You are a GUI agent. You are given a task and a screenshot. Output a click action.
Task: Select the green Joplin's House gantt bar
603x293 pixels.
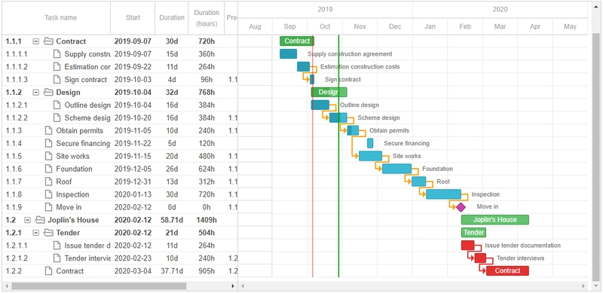coord(495,220)
